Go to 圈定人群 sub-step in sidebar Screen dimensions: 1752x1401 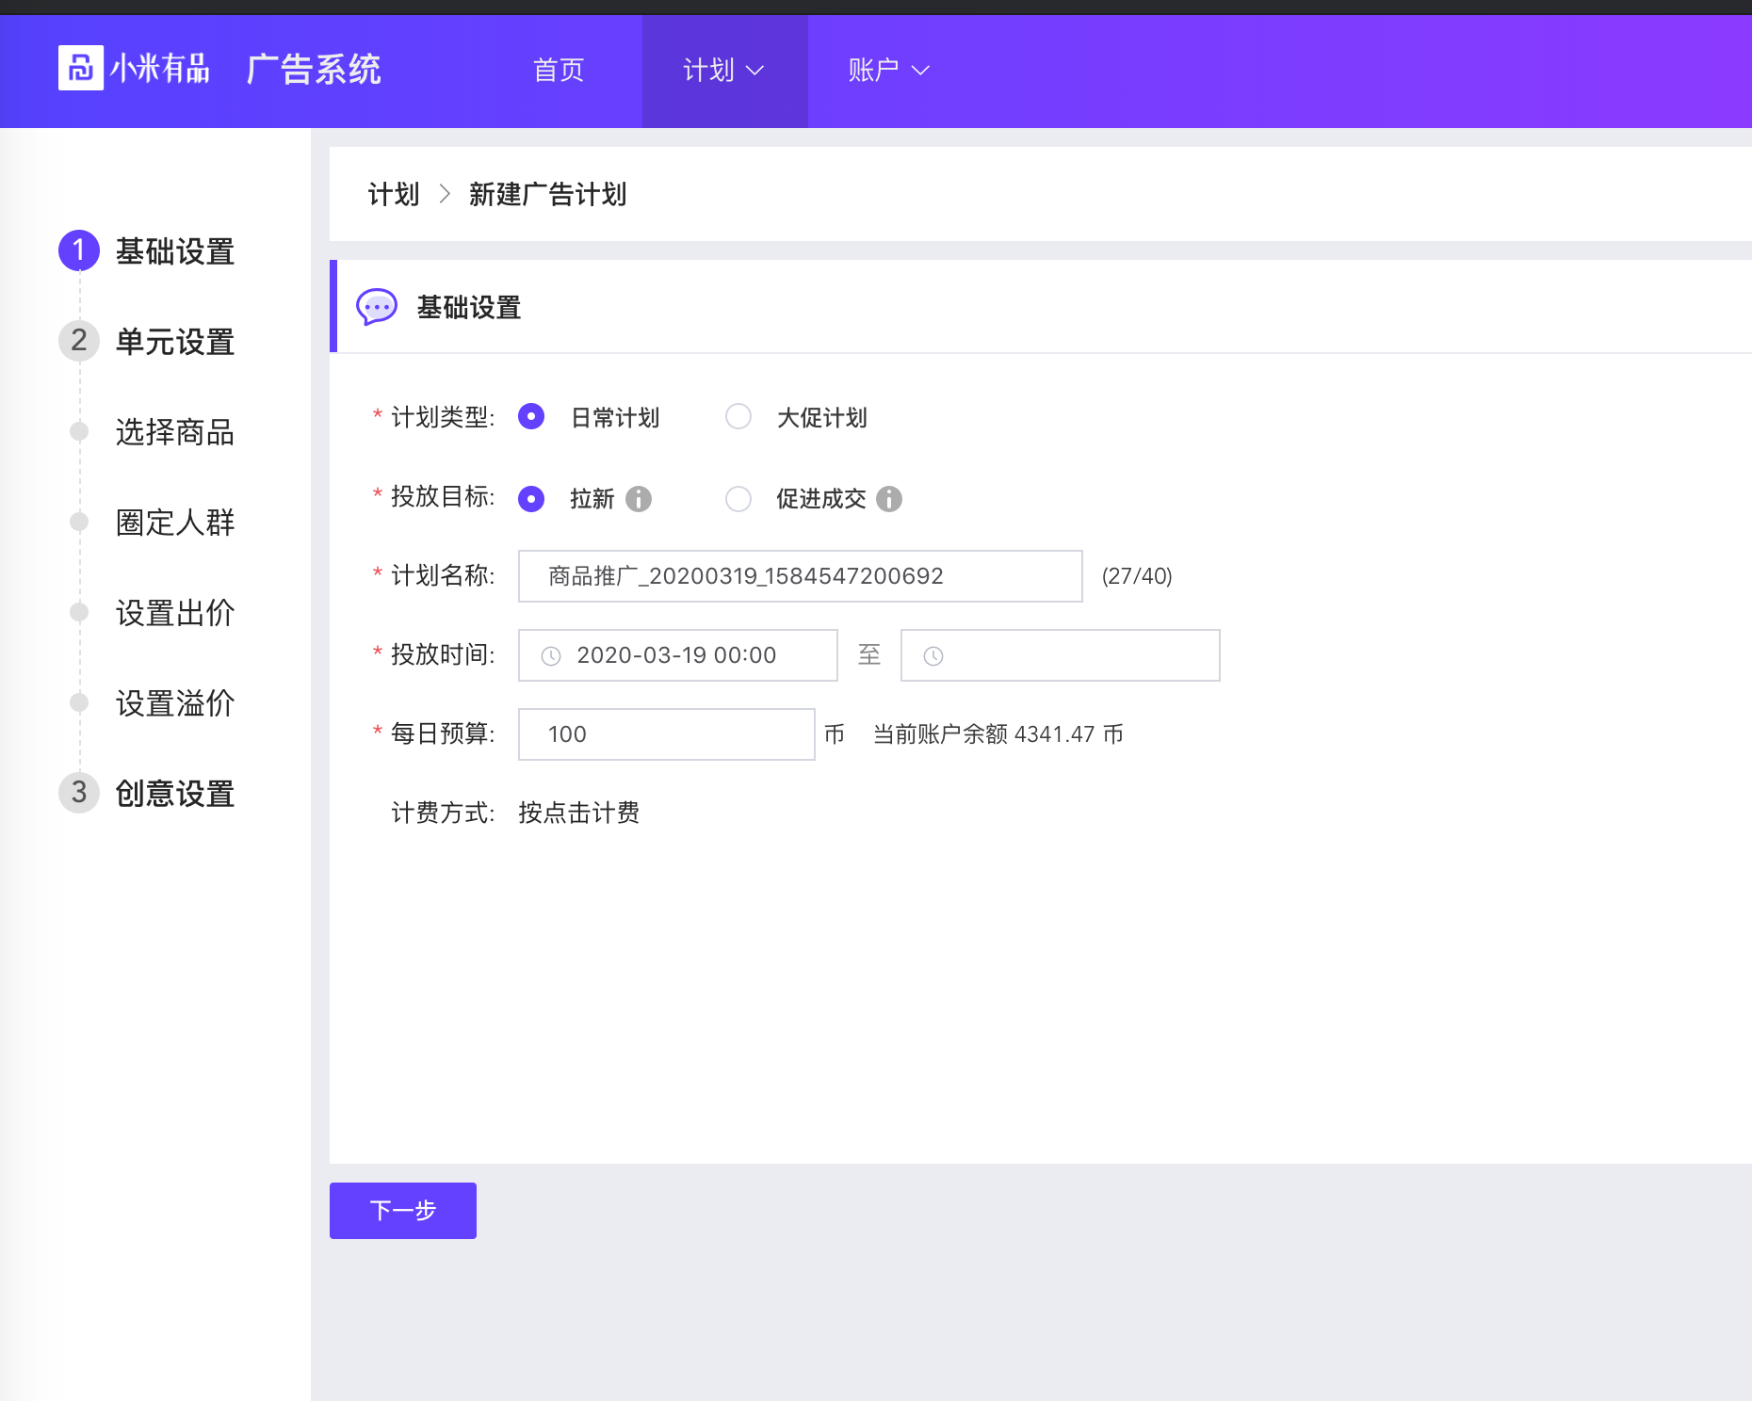(175, 523)
